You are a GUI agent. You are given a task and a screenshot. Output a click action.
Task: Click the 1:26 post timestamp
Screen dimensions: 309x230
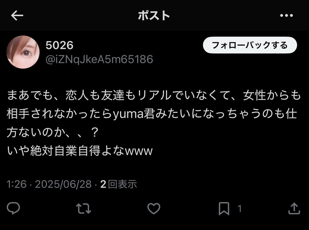point(16,184)
